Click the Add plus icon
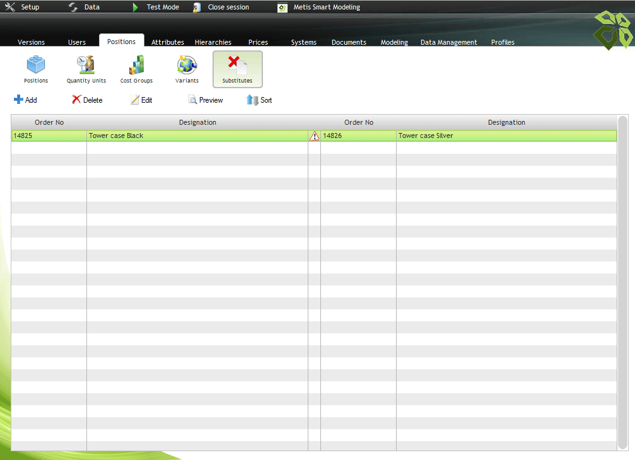Screen dimensions: 635x460 coord(19,100)
